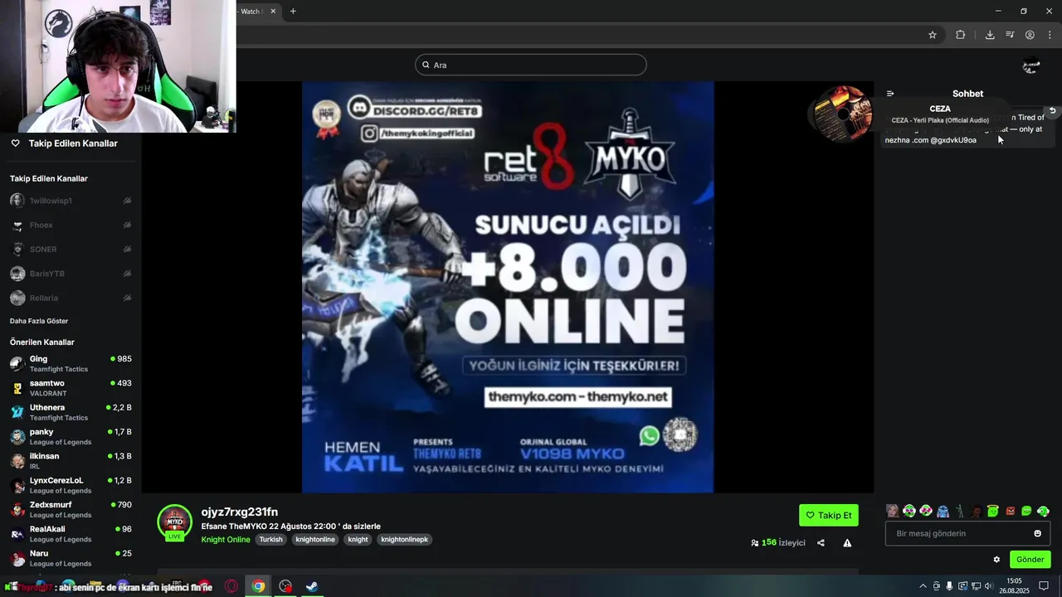The width and height of the screenshot is (1062, 597).
Task: Open ilkinsan's IRL stream
Action: pyautogui.click(x=71, y=461)
